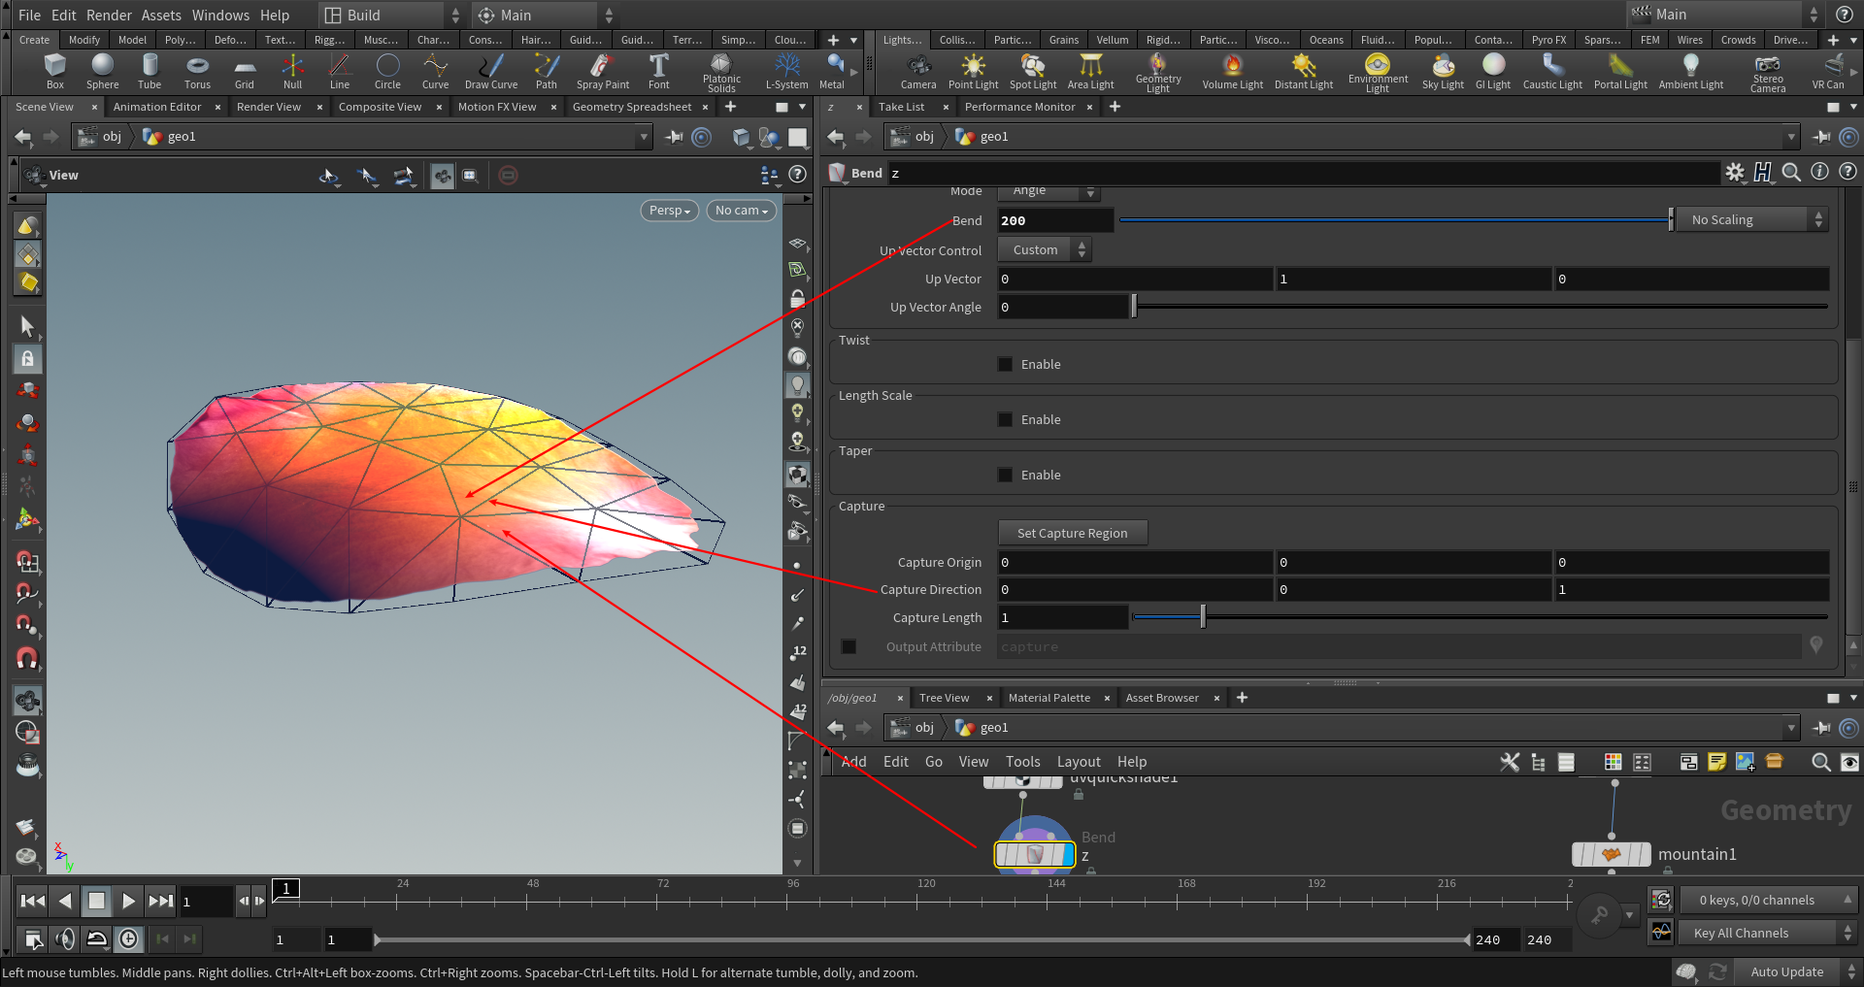Add a Point Light from the Lights shelf

point(972,68)
